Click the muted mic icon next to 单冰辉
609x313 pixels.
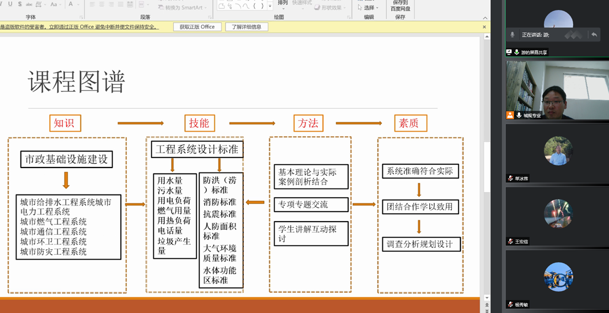click(x=511, y=179)
